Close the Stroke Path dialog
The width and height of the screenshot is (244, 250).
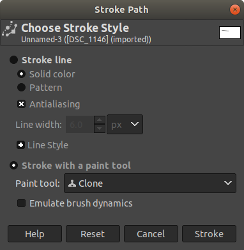click(x=235, y=10)
